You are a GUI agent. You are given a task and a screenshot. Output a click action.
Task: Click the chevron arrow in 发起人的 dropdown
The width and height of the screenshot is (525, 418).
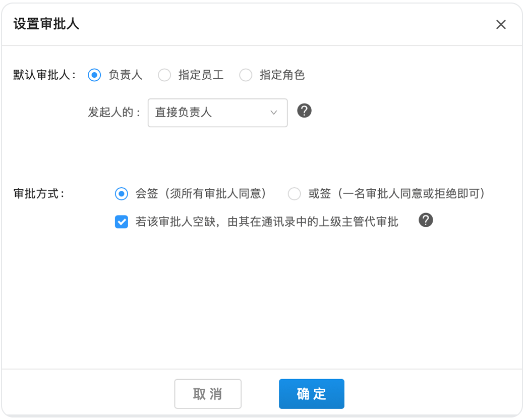274,113
